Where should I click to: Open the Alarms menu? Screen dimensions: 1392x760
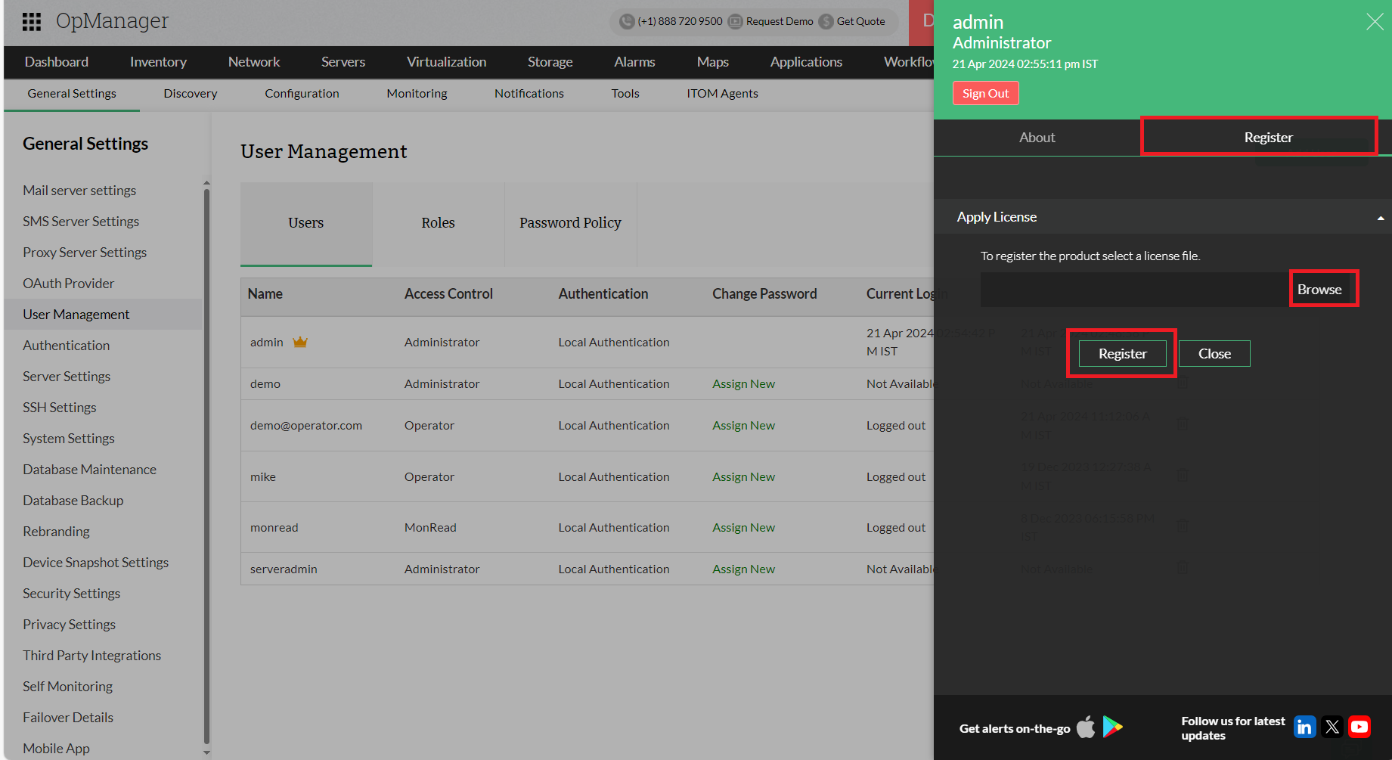(x=634, y=62)
